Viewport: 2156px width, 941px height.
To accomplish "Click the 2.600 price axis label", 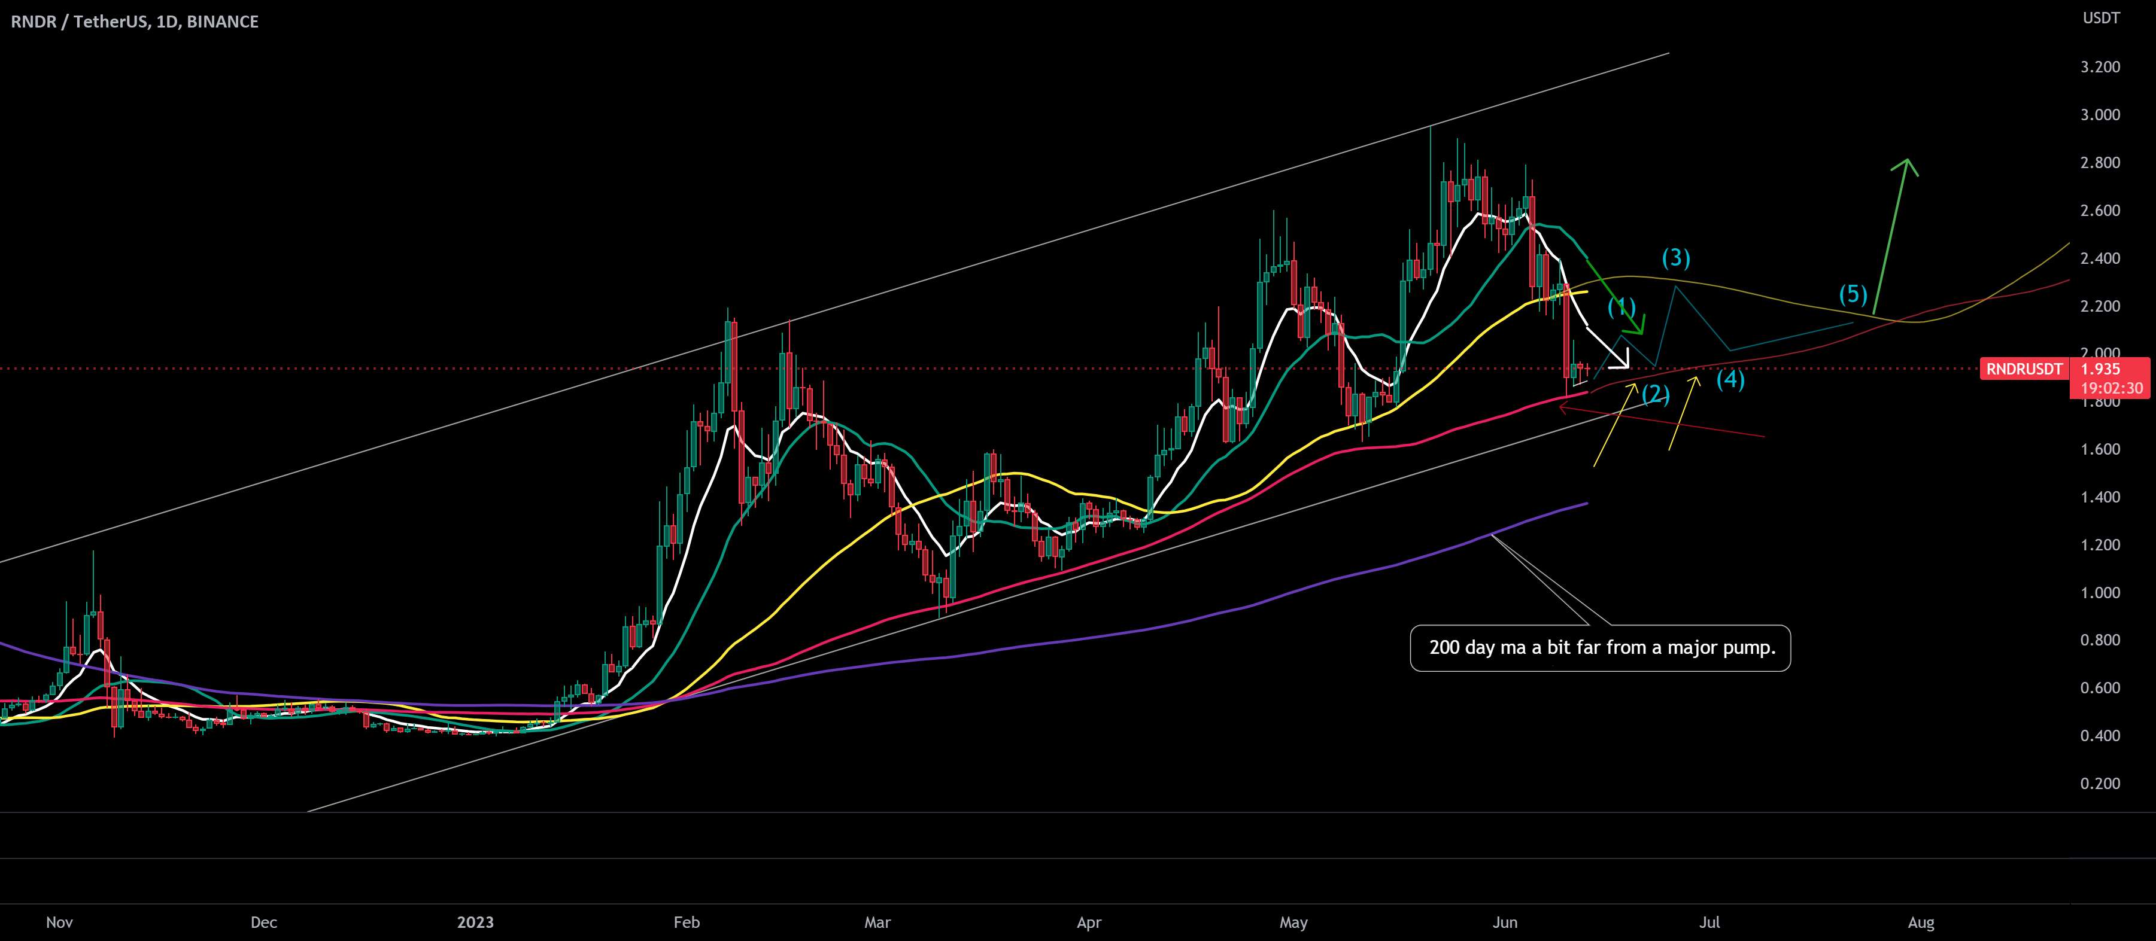I will click(x=2101, y=210).
